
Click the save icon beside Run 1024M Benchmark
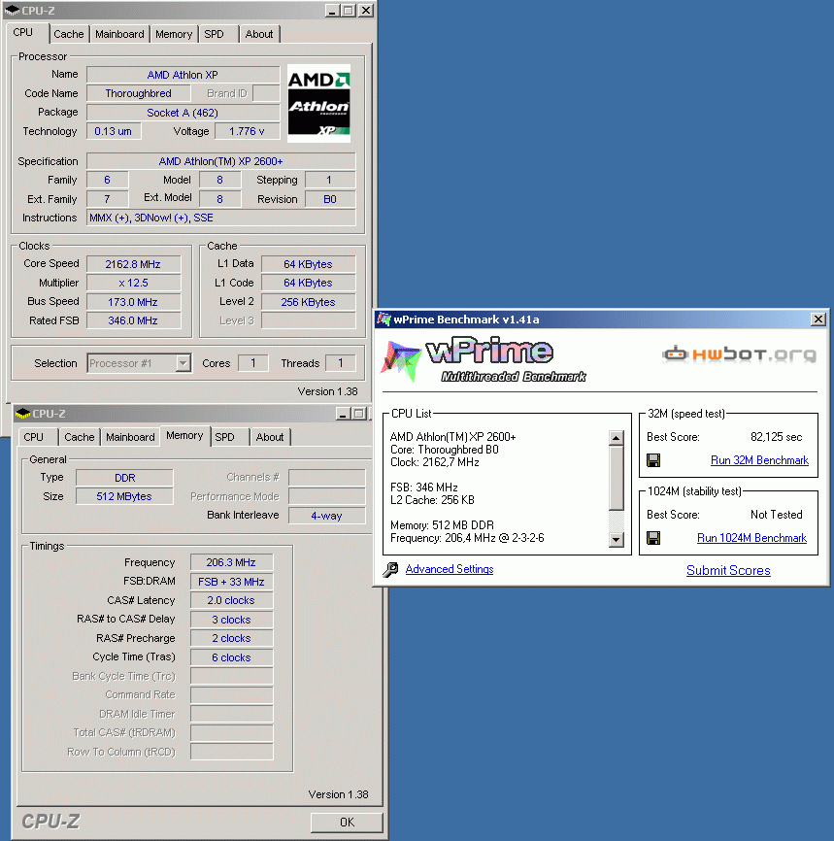(x=653, y=538)
